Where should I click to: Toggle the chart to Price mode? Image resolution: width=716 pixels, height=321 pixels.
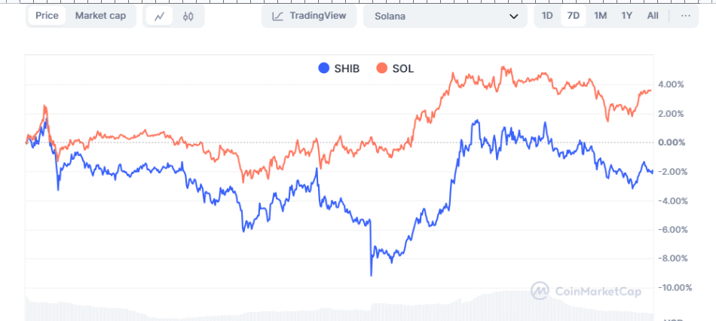[x=47, y=16]
